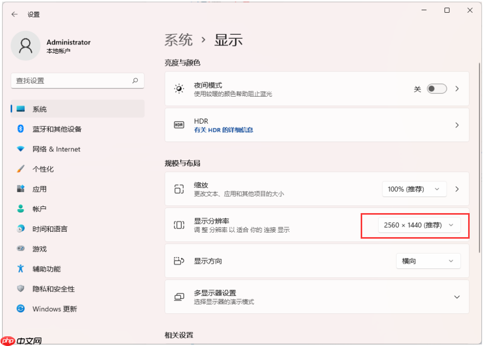This screenshot has height=346, width=485.
Task: Open the 显示方向 orientation dropdown
Action: 428,261
